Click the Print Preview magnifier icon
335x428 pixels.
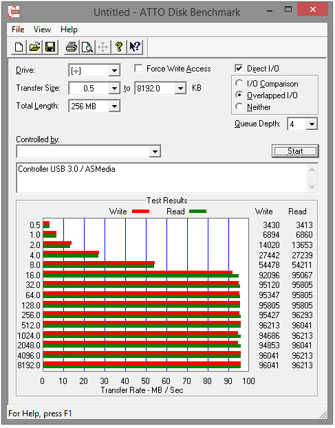87,47
